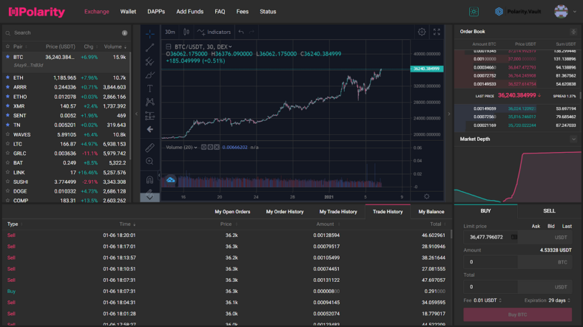Set limit price using Last
Screen dimensions: 583x327
pos(567,226)
